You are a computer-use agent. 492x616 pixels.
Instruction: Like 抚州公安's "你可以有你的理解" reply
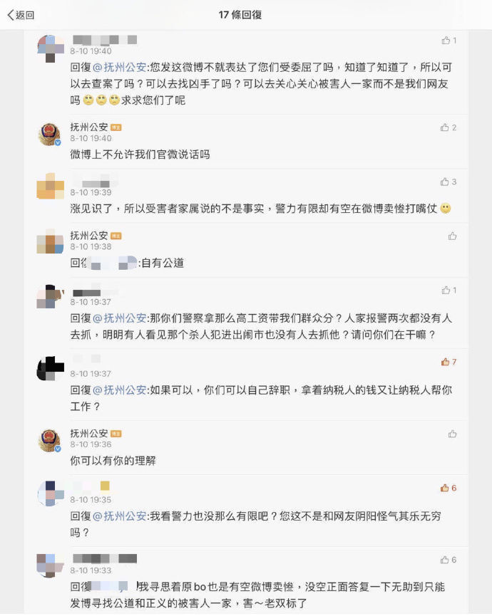click(452, 434)
